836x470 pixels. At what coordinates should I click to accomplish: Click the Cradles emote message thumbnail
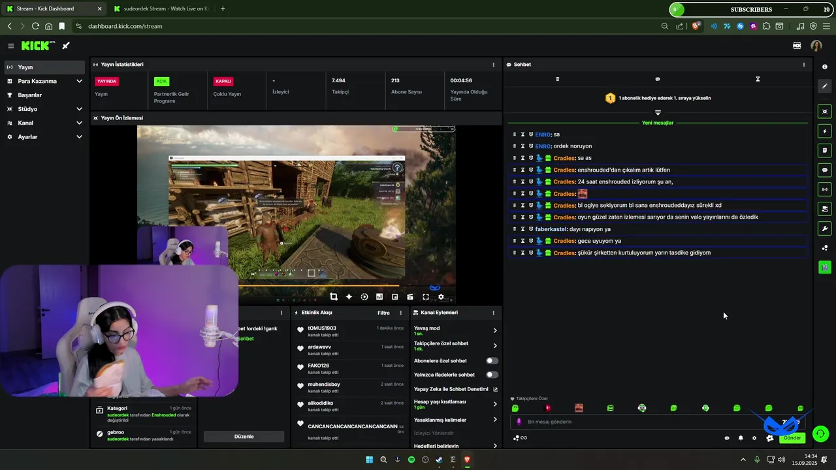coord(583,194)
